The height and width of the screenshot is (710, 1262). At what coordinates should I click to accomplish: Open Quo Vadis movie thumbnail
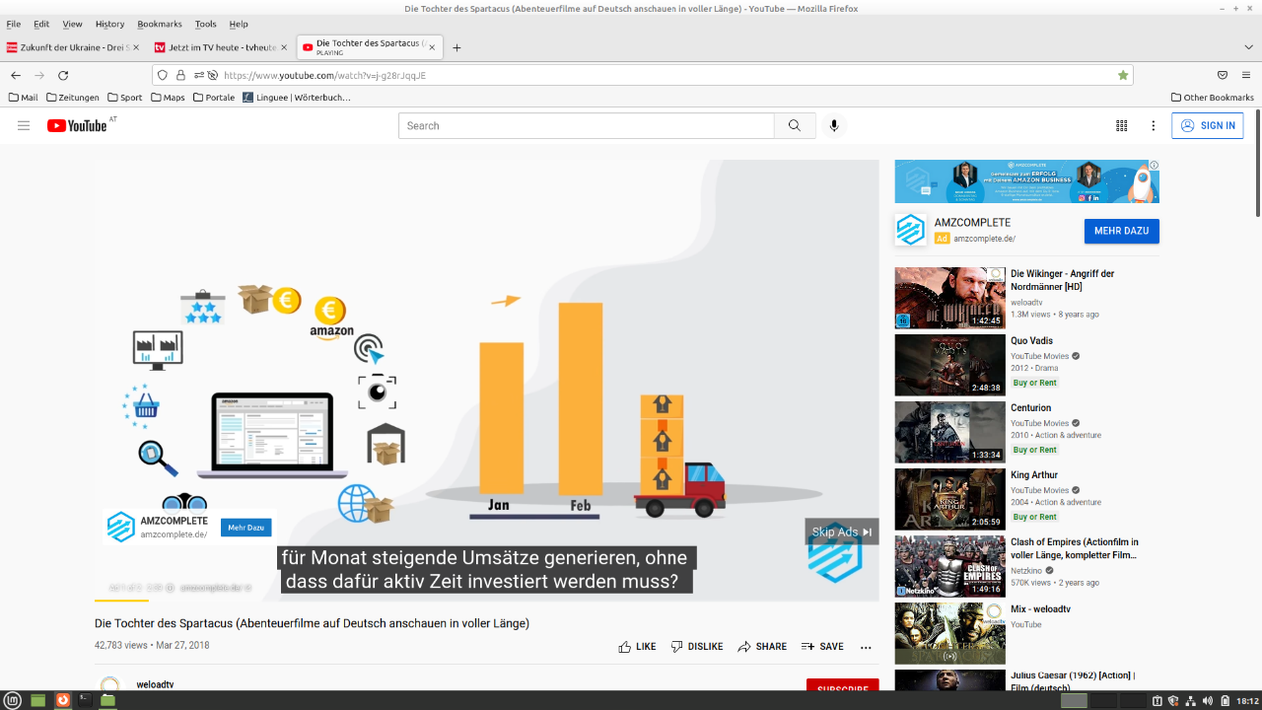(949, 365)
